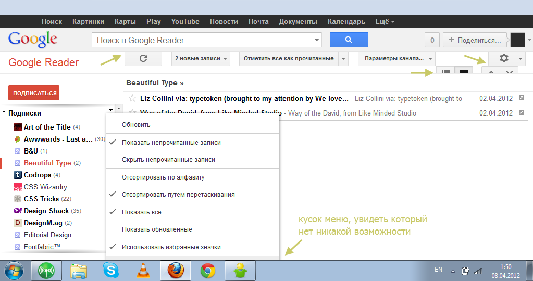This screenshot has width=533, height=281.
Task: Click the Google Reader title link
Action: click(44, 62)
